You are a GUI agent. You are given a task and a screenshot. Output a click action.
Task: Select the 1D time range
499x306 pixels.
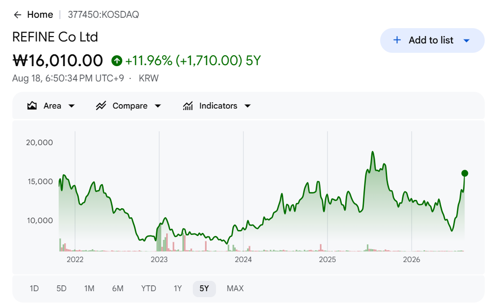click(34, 289)
